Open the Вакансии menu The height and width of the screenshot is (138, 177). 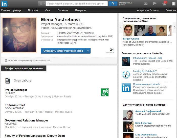(63, 10)
